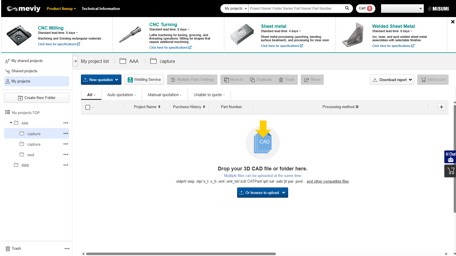The width and height of the screenshot is (456, 256).
Task: Open the AI Chat assistant
Action: tap(450, 157)
